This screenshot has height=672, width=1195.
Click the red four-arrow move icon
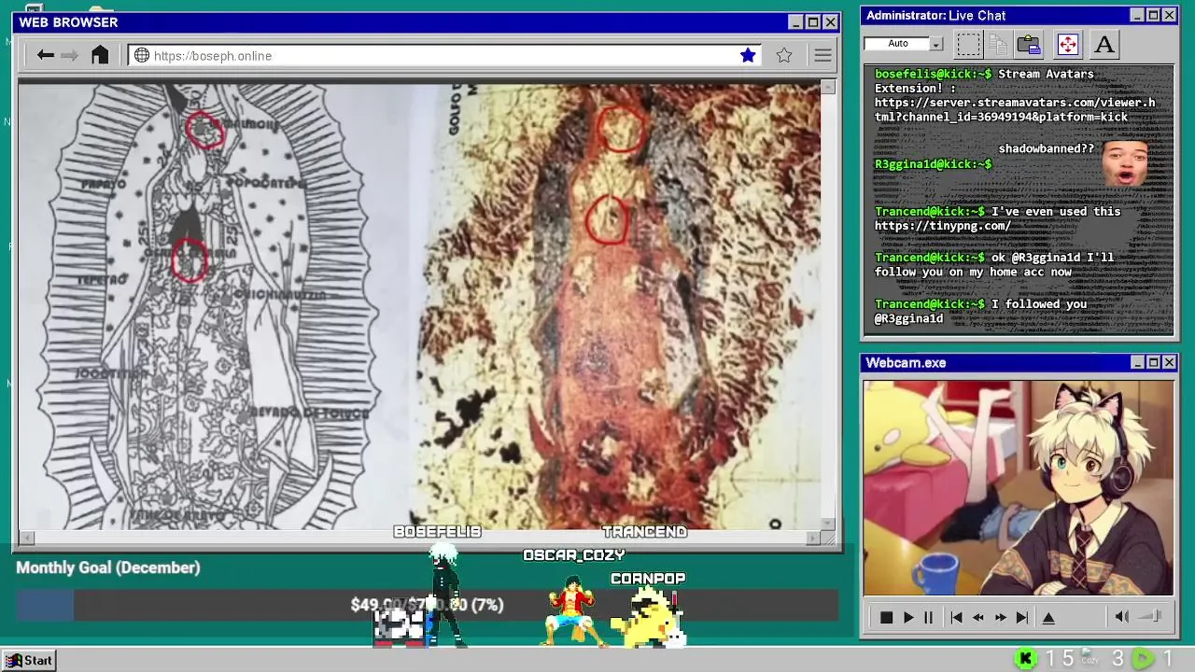(x=1067, y=44)
